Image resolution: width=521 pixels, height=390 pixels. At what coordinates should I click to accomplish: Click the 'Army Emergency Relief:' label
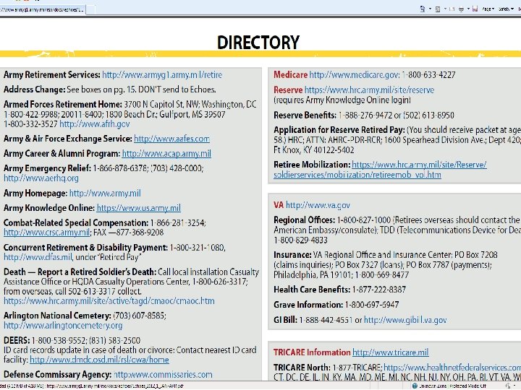tap(47, 168)
